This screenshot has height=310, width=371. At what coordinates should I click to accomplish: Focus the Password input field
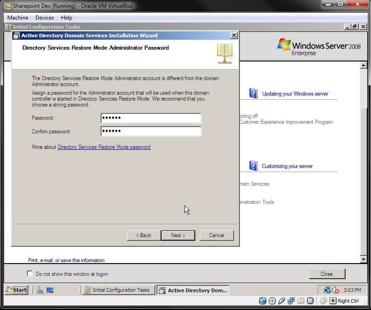(x=151, y=118)
